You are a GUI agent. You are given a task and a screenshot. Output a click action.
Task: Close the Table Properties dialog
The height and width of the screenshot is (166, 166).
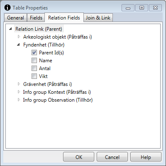click(x=155, y=7)
